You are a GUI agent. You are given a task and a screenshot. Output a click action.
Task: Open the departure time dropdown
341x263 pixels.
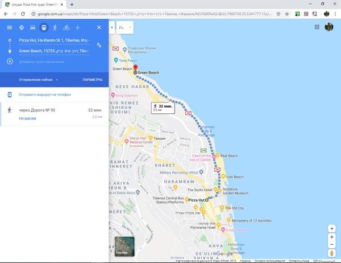tap(39, 80)
